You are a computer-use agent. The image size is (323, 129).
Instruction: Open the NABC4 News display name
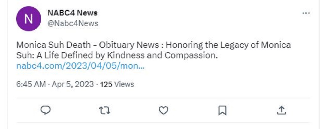(x=72, y=13)
